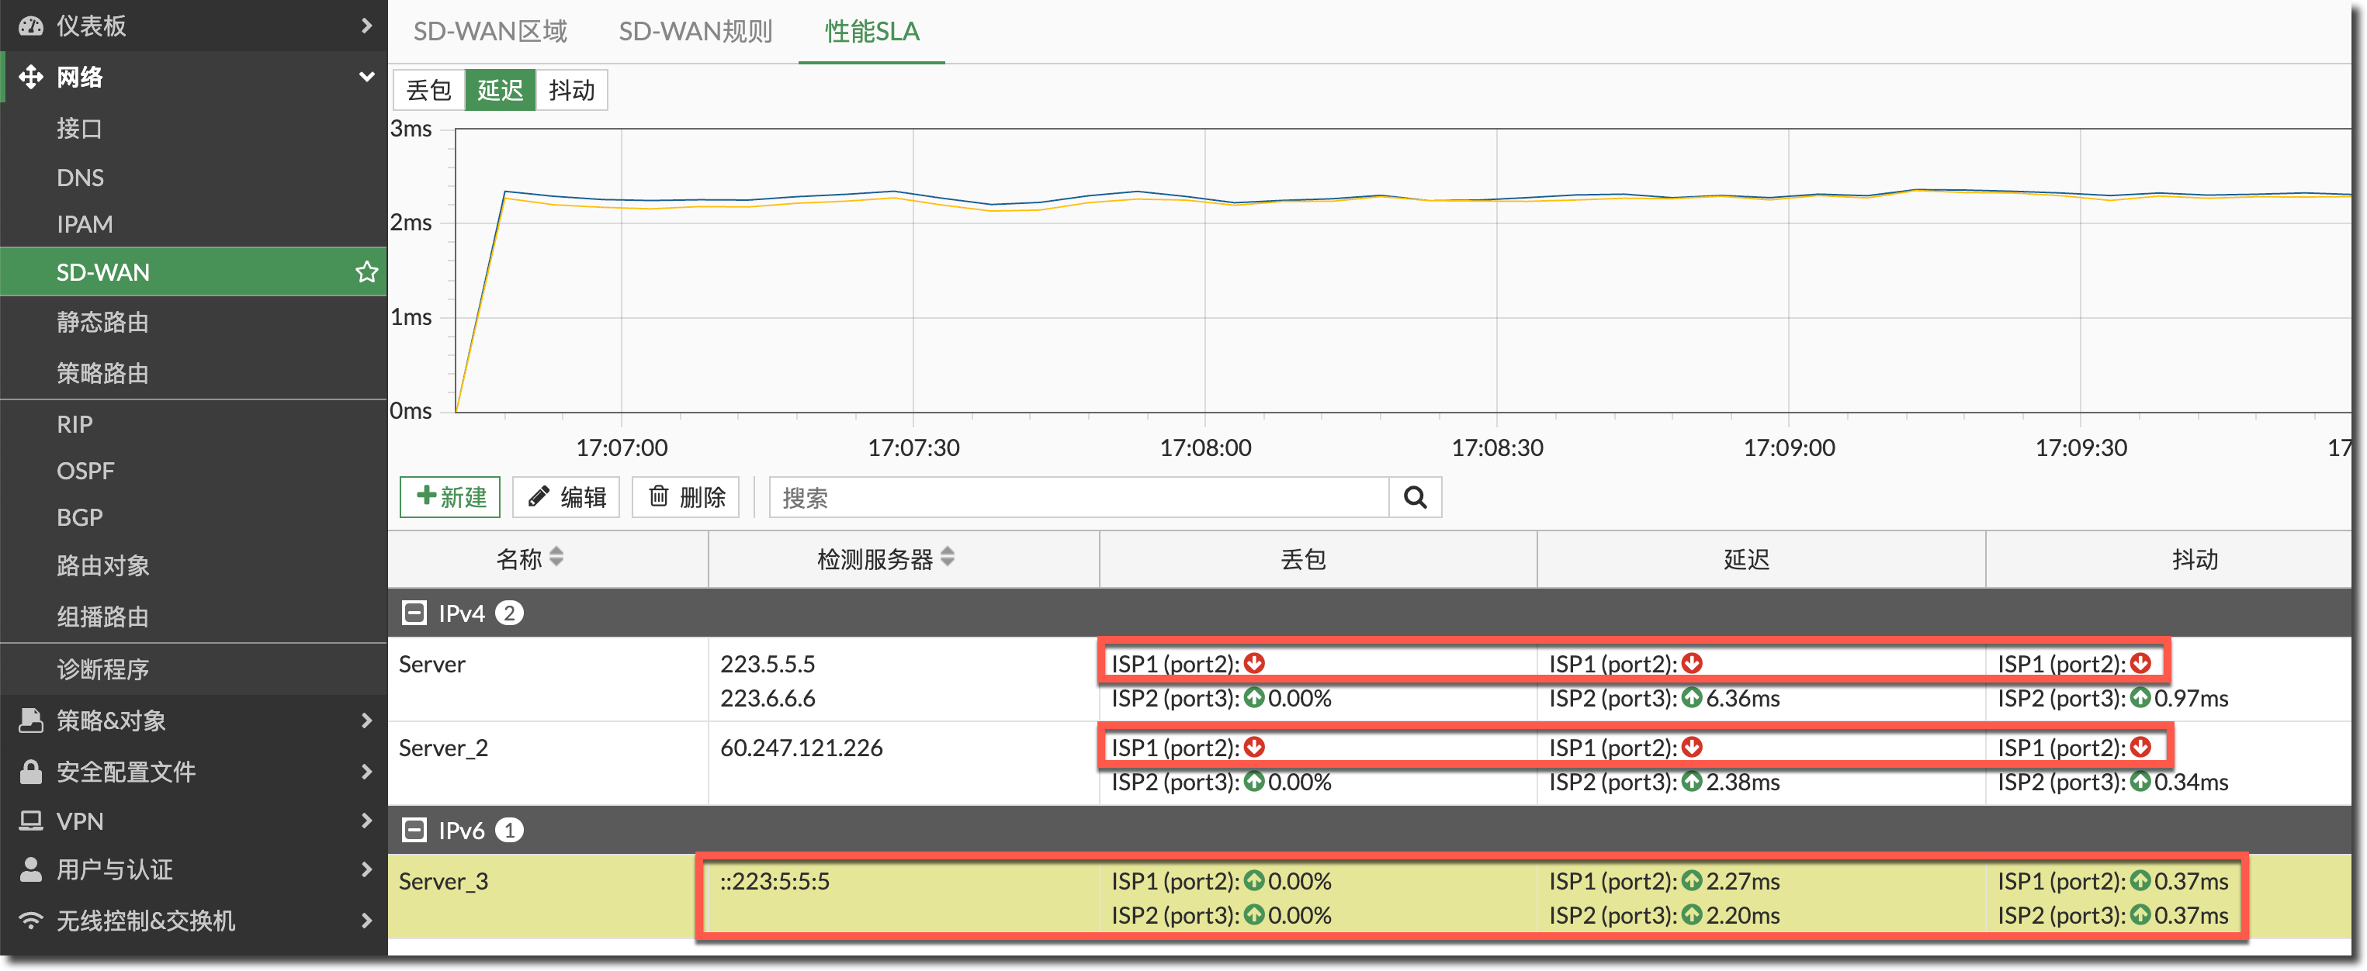Click the SD-WAN favorite star icon
Screen dimensions: 2367x971
click(366, 272)
